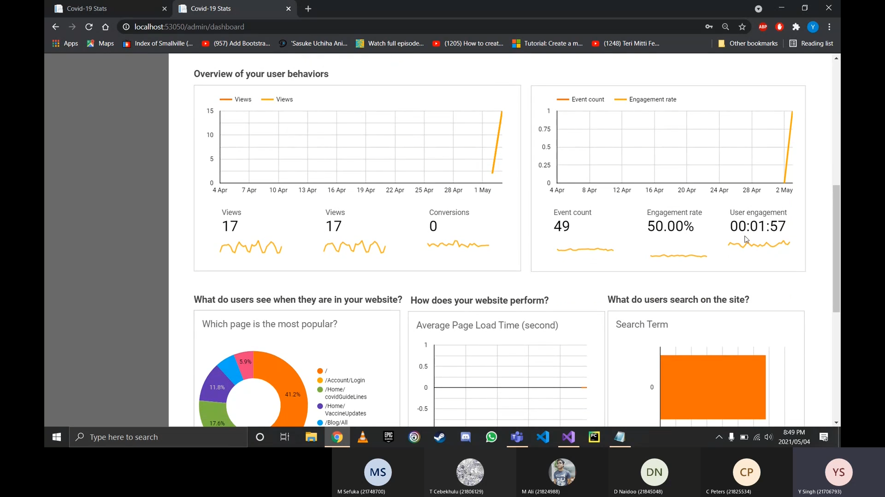The height and width of the screenshot is (497, 885).
Task: Launch Steam from the taskbar
Action: (440, 437)
